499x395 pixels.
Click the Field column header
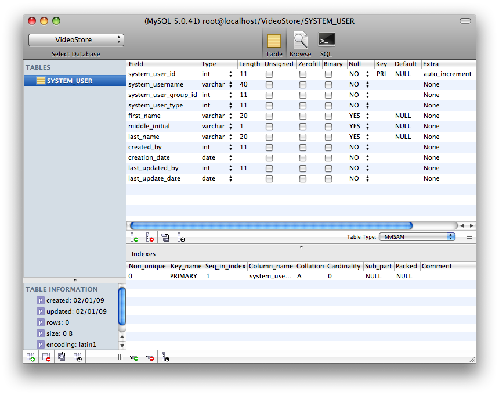coord(163,64)
